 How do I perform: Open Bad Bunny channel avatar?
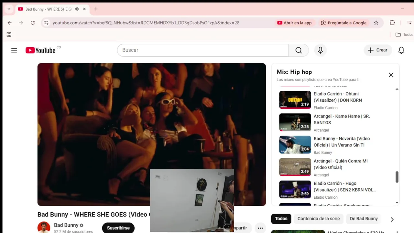click(44, 227)
